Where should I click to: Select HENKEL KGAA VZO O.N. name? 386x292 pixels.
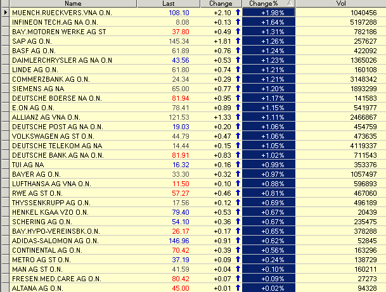pos(50,212)
